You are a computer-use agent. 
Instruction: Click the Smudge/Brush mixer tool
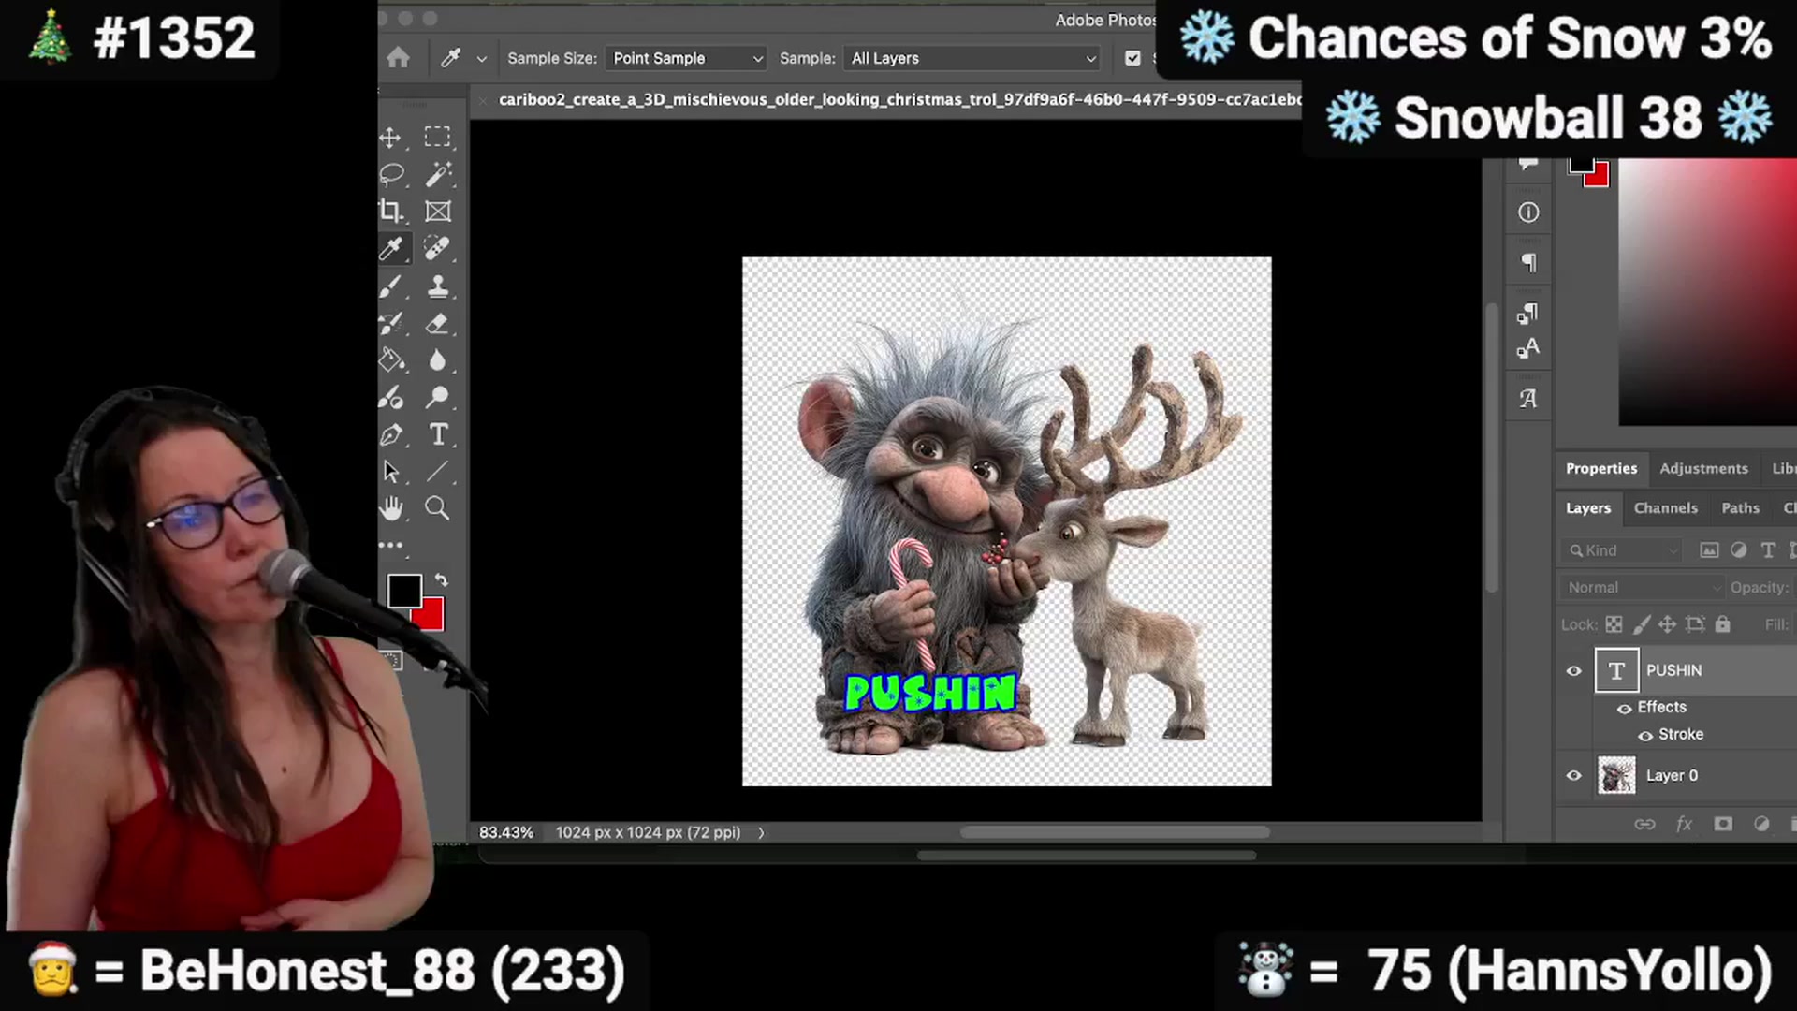(x=391, y=397)
